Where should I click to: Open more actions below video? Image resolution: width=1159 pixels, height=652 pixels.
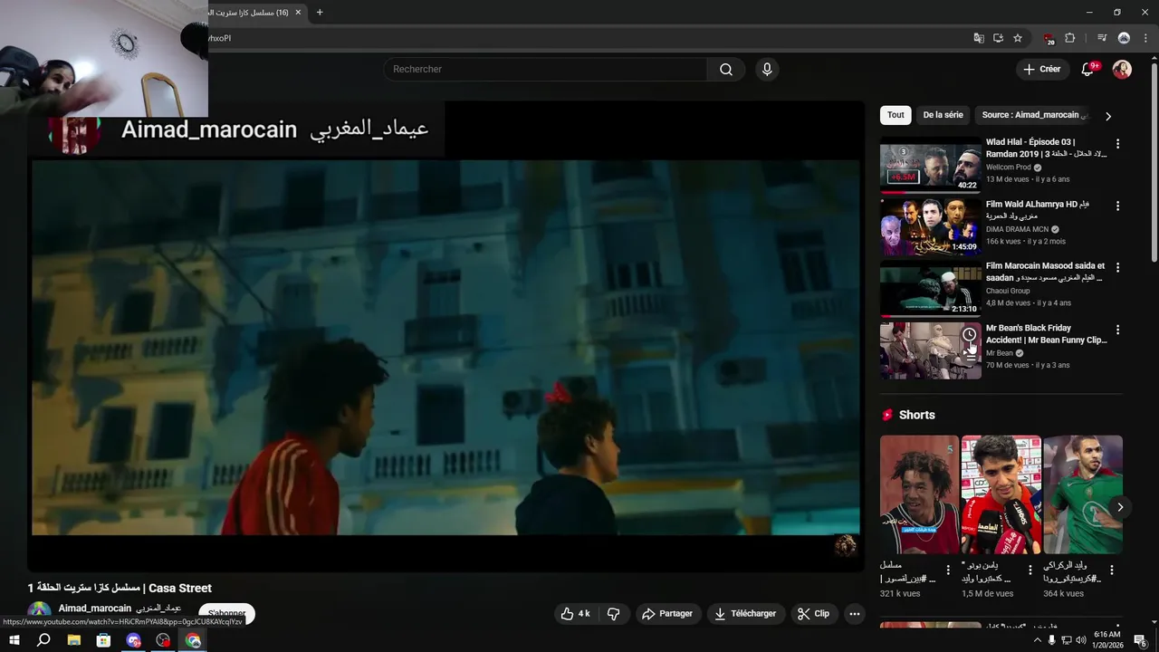click(x=854, y=613)
